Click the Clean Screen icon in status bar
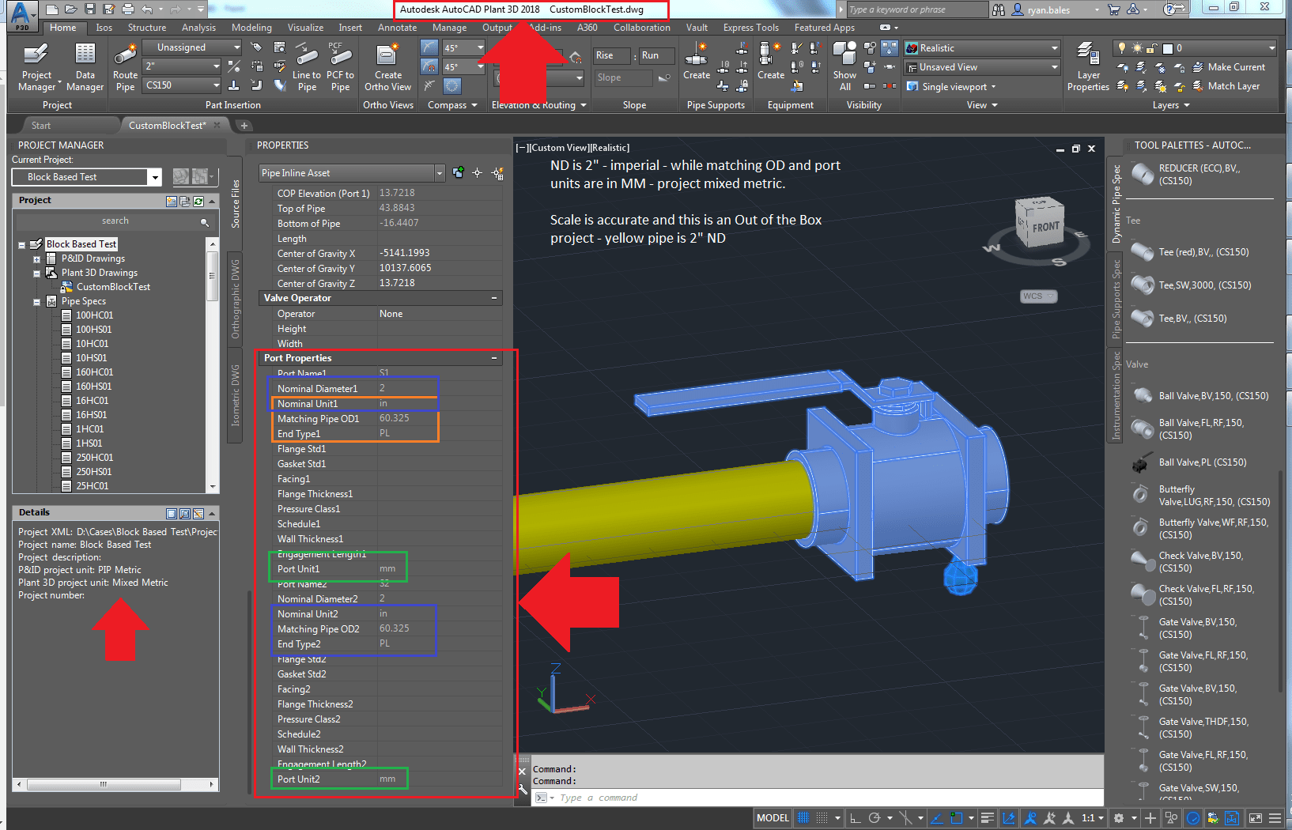This screenshot has width=1292, height=830. click(x=1255, y=818)
